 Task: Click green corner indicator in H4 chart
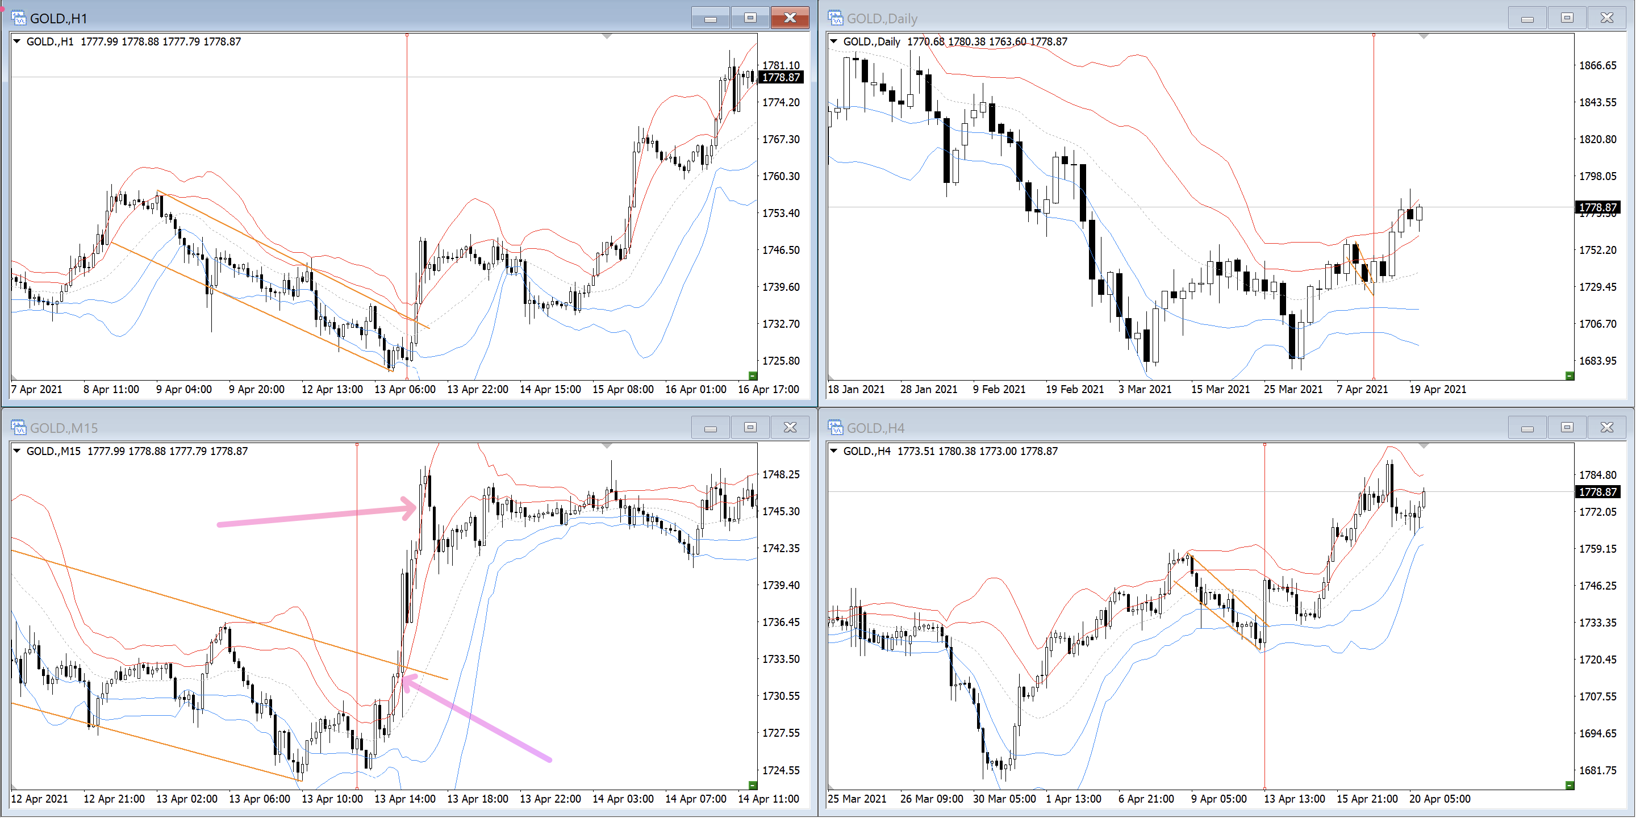click(x=1570, y=785)
